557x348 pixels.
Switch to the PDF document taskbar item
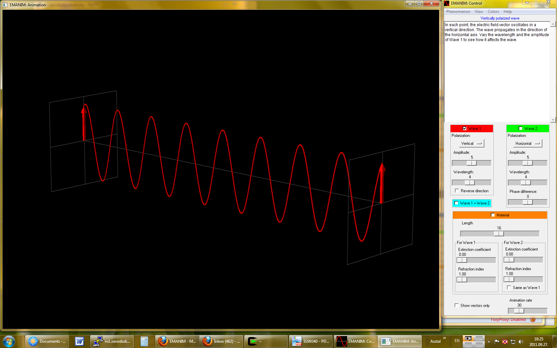point(311,341)
